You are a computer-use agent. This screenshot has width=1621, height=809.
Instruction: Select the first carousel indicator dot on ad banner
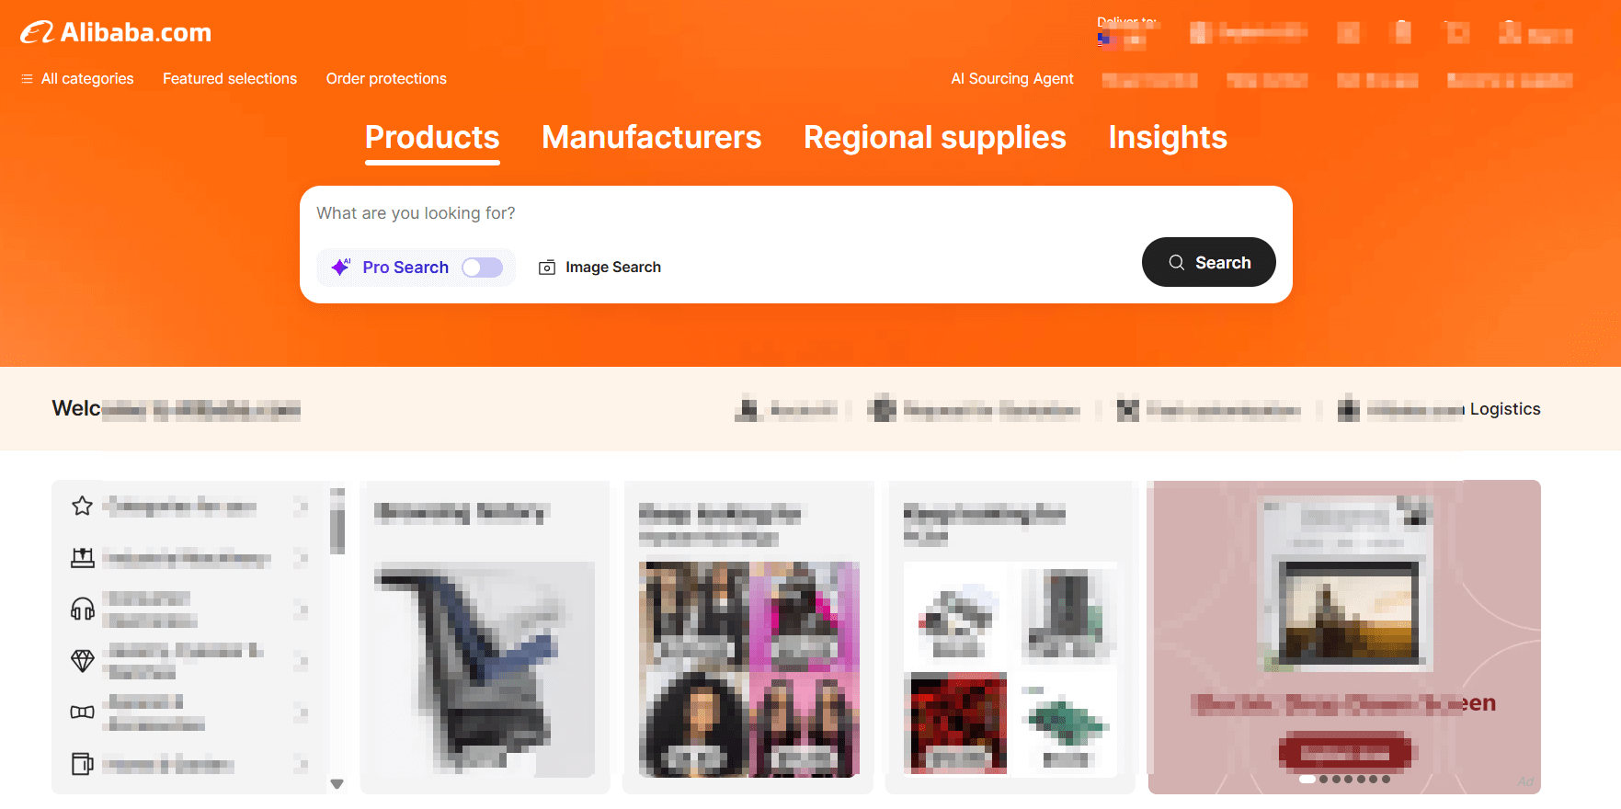[1307, 780]
